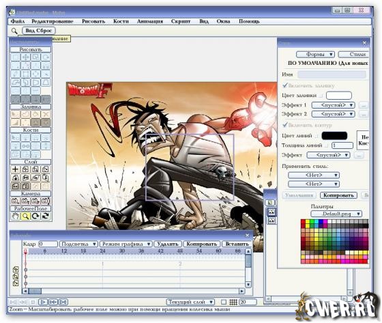
Task: Click the first image layer icon in layers panel
Action: [271, 212]
